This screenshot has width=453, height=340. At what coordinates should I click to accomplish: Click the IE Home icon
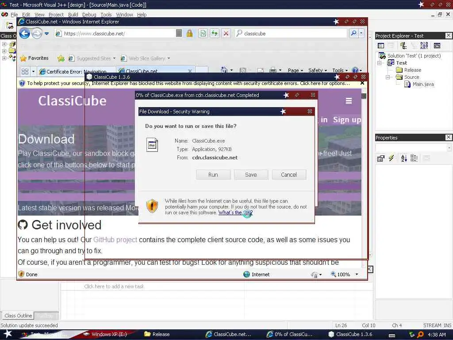[x=224, y=70]
